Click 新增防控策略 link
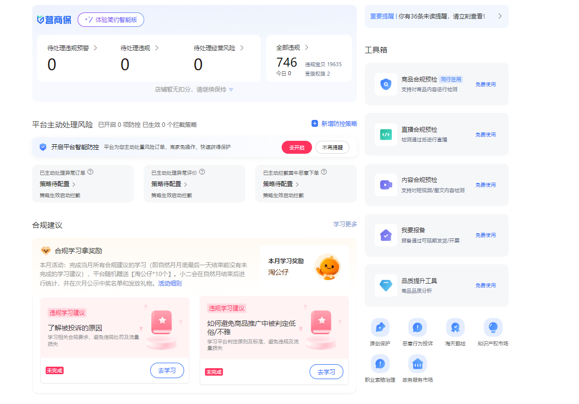 [x=334, y=124]
